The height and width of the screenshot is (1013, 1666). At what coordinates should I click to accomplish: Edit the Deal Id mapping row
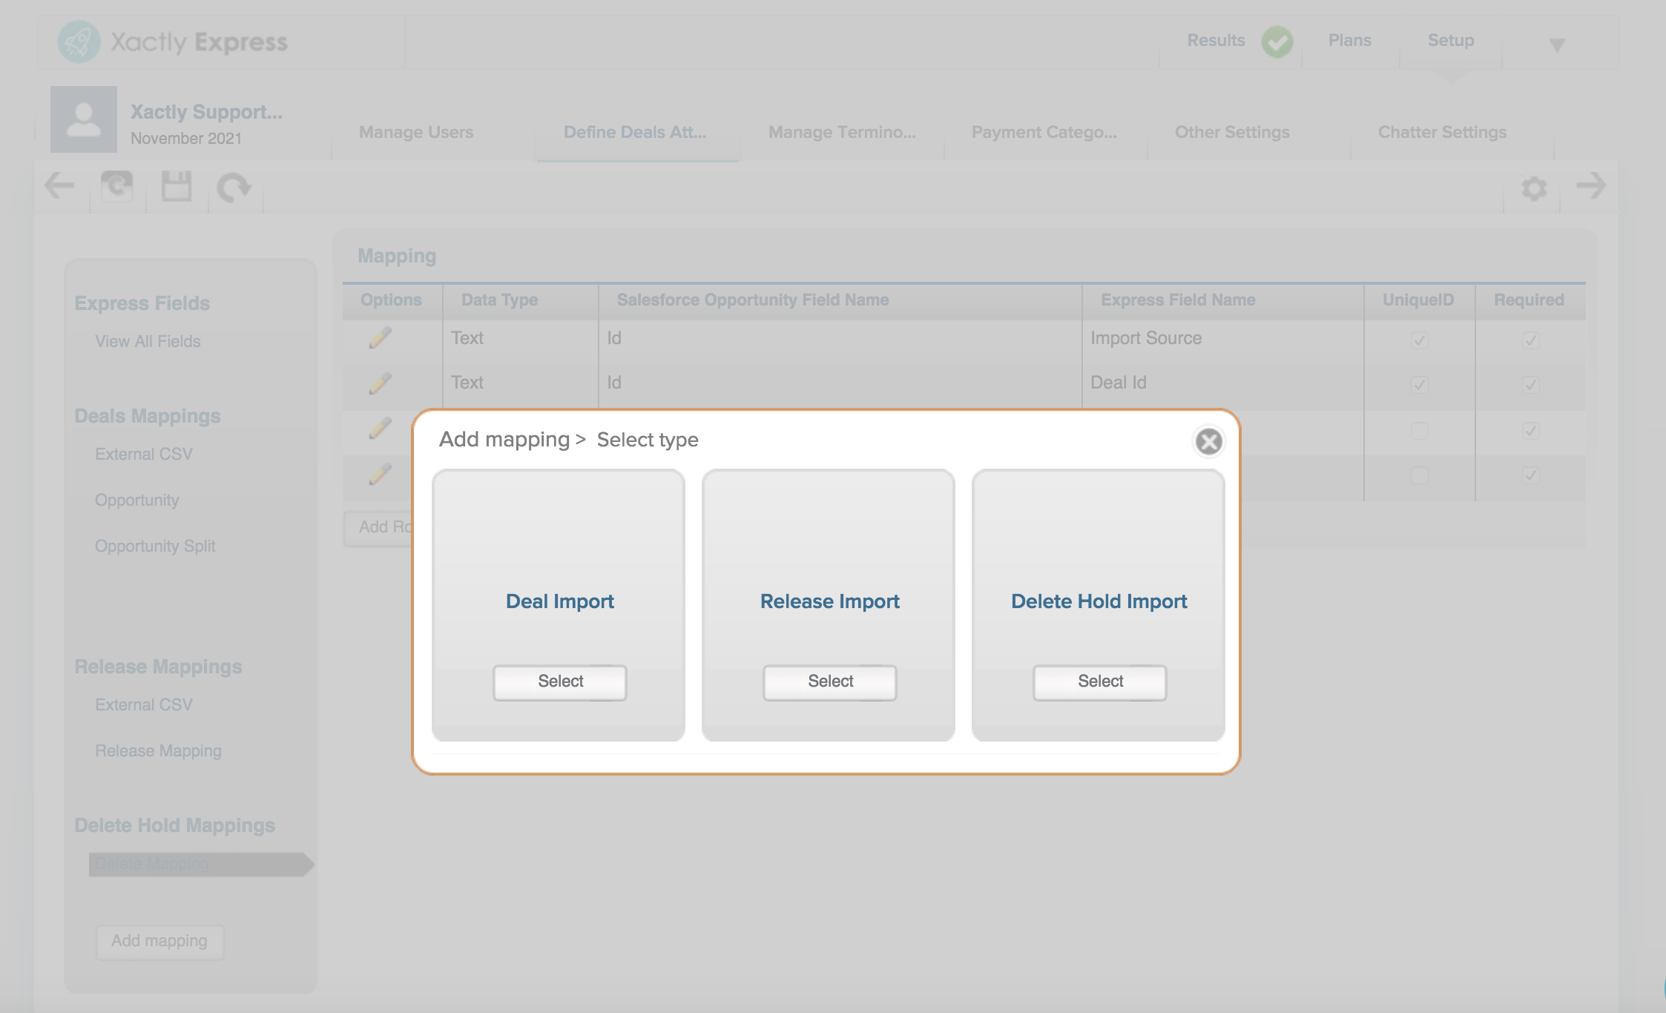point(380,383)
